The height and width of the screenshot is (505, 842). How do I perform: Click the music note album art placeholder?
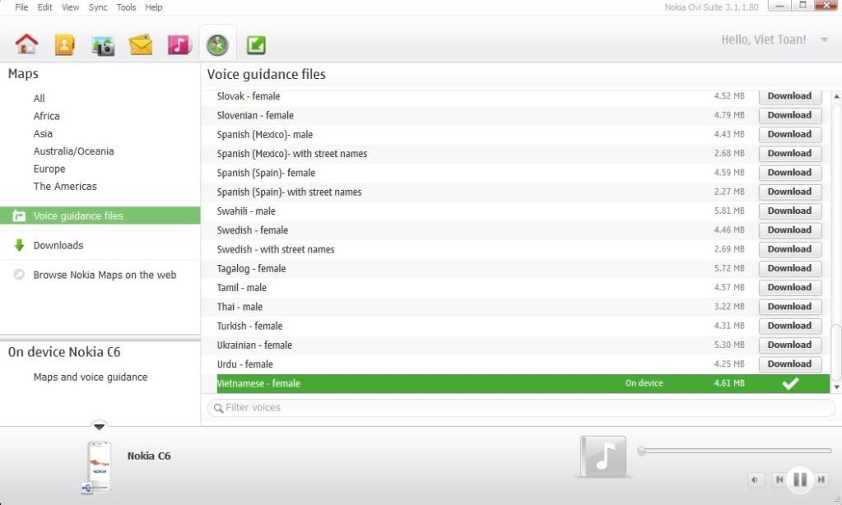point(603,456)
